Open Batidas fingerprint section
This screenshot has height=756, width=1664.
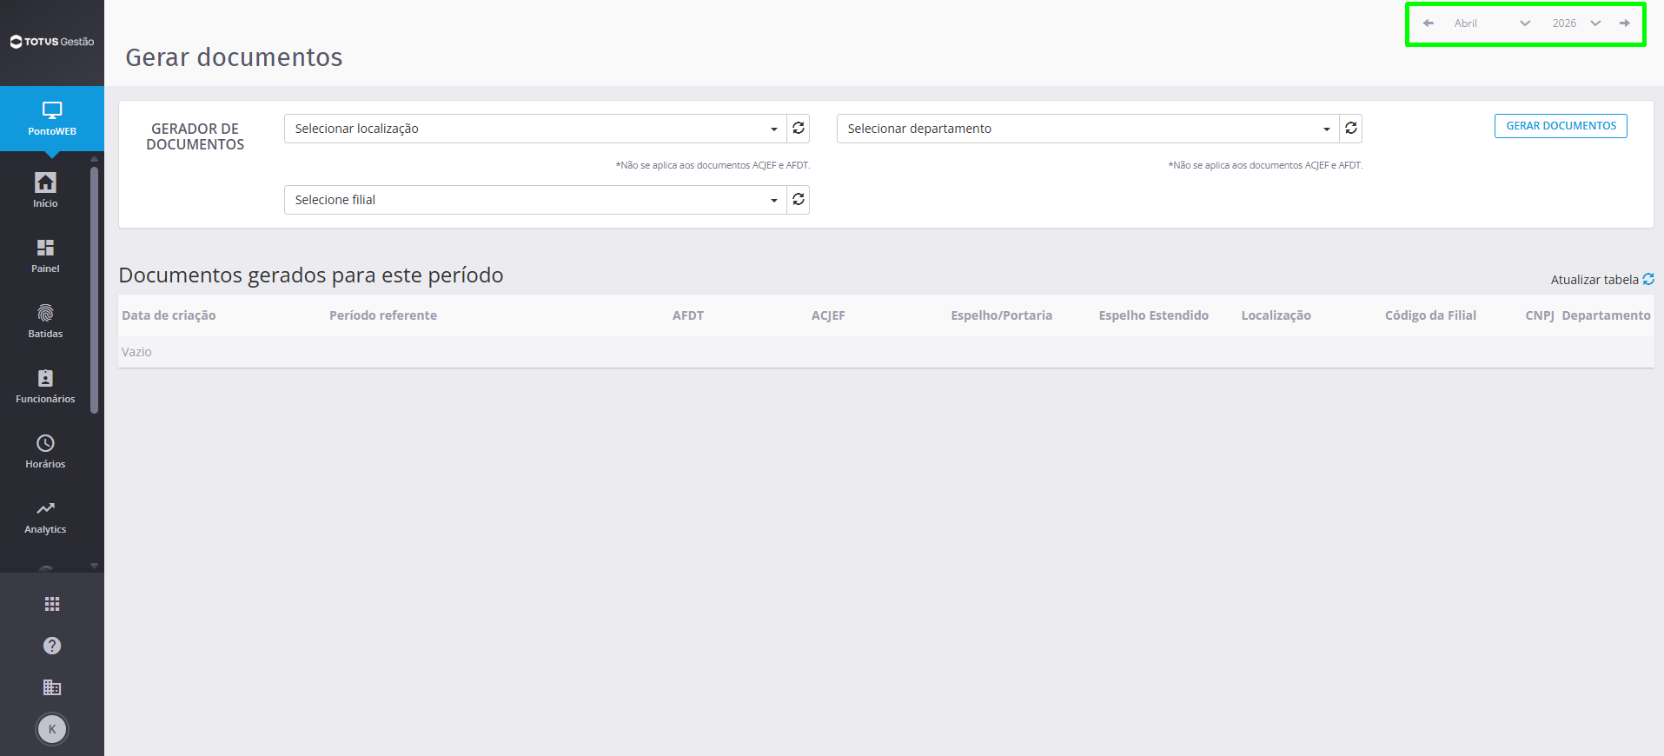click(x=45, y=321)
